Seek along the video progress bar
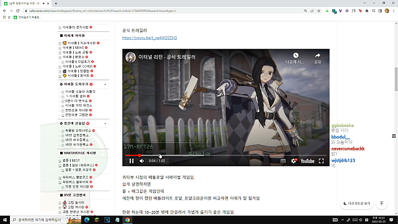Screen dimensions: 398x224 [x=226, y=155]
